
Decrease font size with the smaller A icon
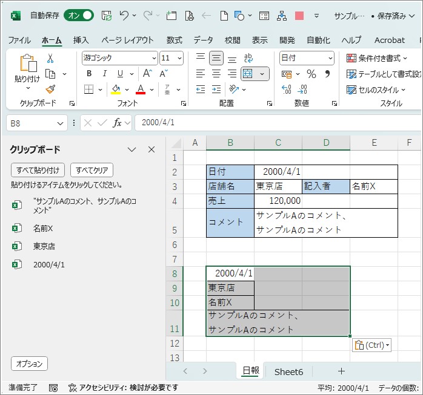(x=164, y=74)
